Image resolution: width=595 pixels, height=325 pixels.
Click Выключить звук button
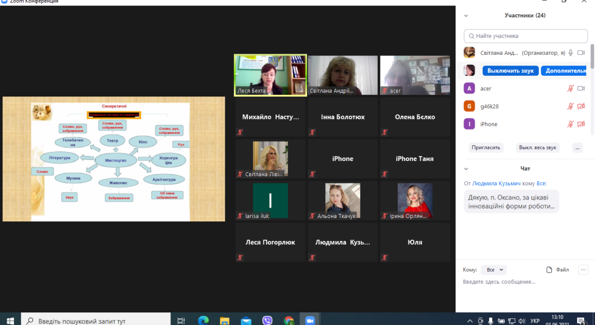(511, 71)
